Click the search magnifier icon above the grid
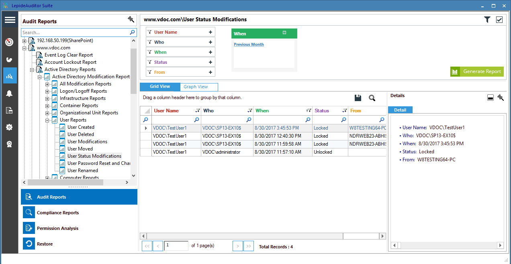Viewport: 511px width, 264px height. 372,98
